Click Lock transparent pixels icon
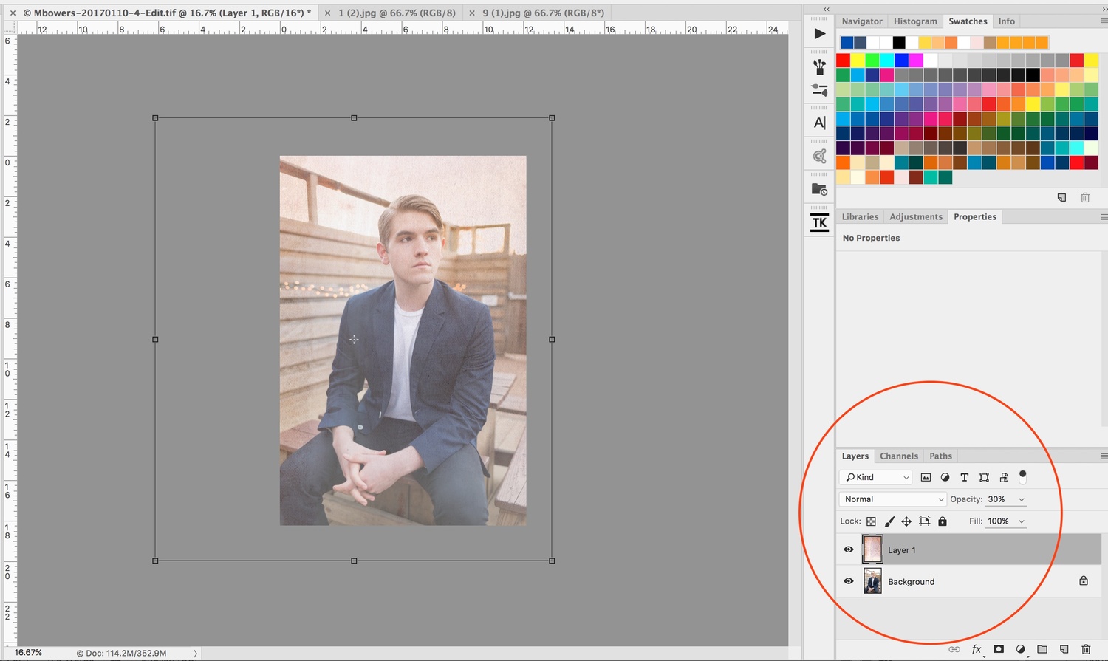 tap(872, 521)
